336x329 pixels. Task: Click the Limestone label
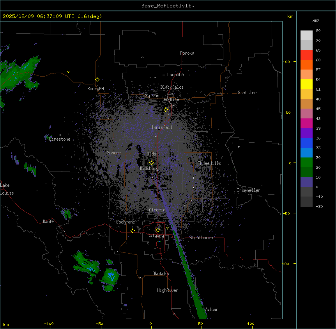click(x=60, y=139)
